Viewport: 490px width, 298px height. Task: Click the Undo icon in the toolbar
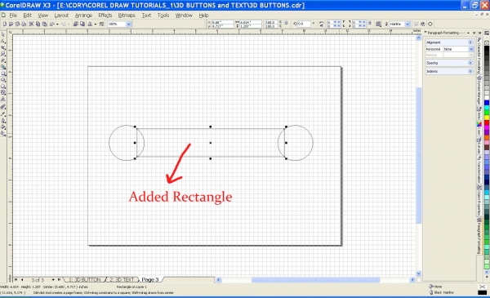pos(52,24)
